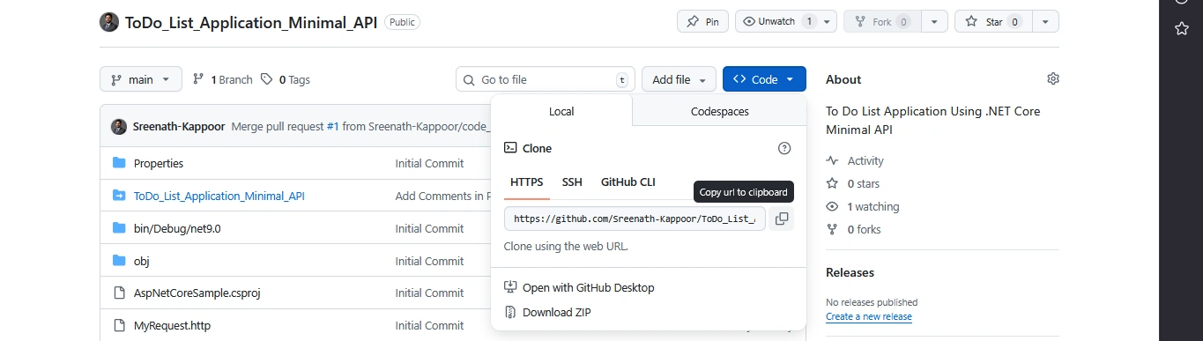Click the Properties folder icon
The height and width of the screenshot is (341, 1203).
[x=119, y=163]
